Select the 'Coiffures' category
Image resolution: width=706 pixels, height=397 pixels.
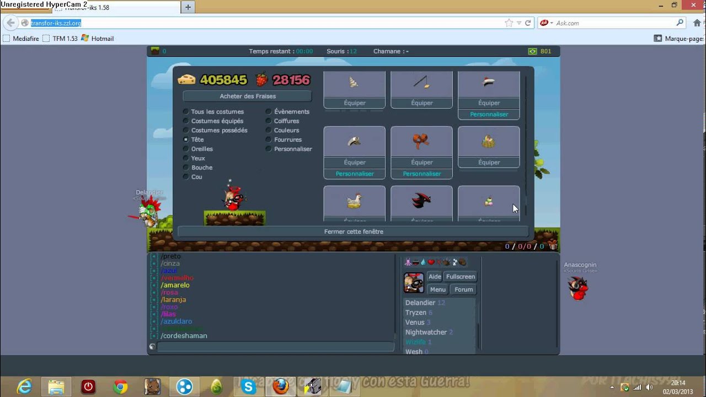click(282, 121)
